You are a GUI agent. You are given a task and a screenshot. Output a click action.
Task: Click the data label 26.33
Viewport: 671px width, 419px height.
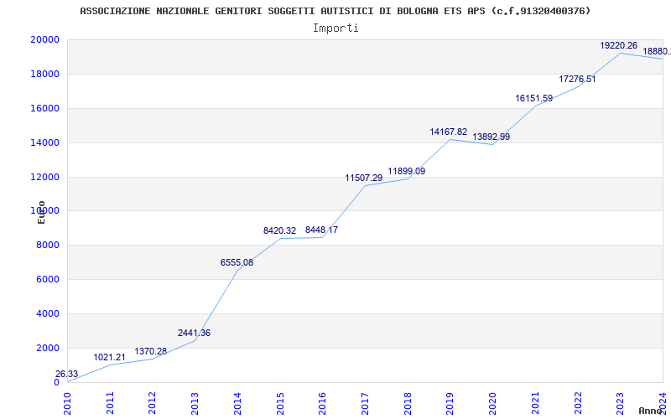(x=66, y=374)
